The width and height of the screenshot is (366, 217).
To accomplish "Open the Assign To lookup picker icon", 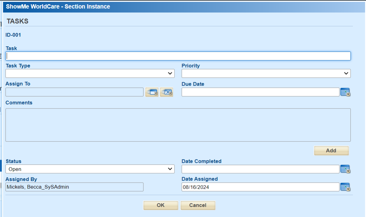I will pos(152,92).
